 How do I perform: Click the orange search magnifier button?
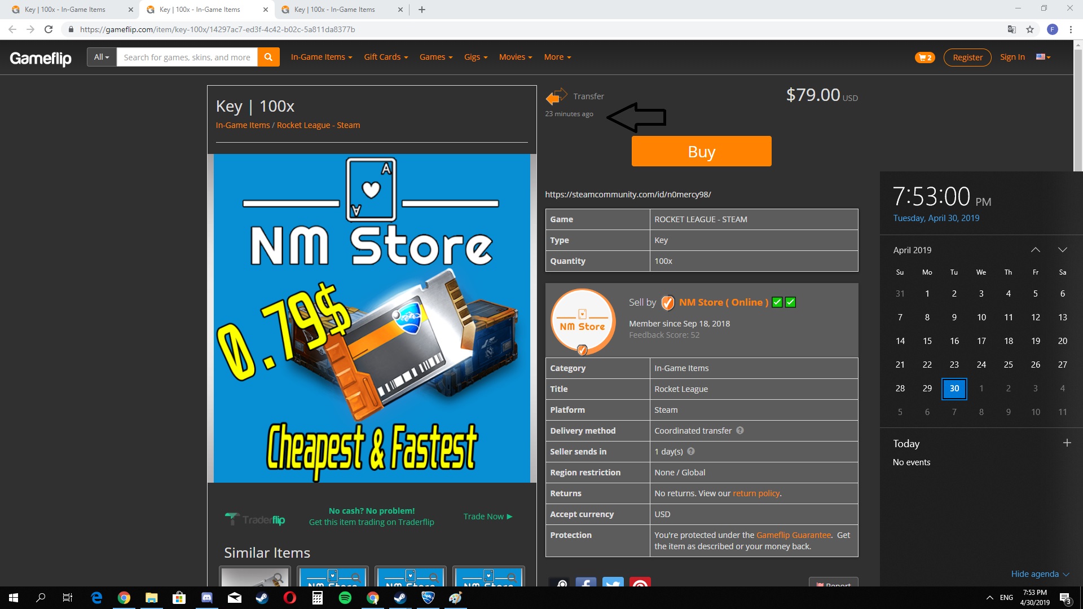[268, 57]
